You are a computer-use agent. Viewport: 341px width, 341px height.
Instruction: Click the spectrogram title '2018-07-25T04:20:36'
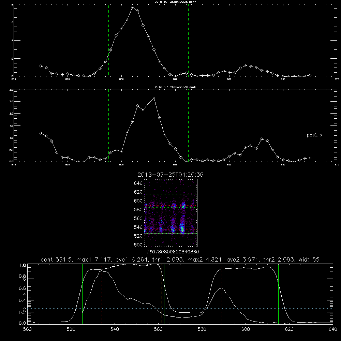(170, 175)
